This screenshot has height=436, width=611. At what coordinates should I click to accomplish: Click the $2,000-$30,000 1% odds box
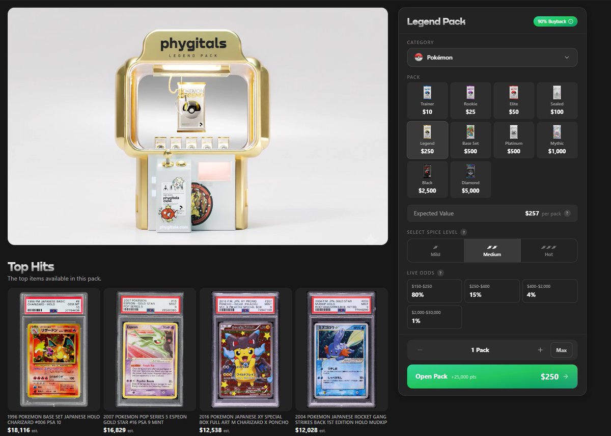point(434,317)
